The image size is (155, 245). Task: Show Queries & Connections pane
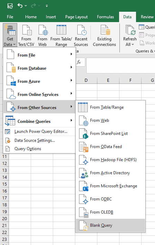[147, 27]
